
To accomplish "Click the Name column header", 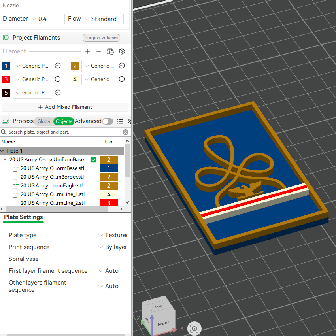I will coord(44,142).
